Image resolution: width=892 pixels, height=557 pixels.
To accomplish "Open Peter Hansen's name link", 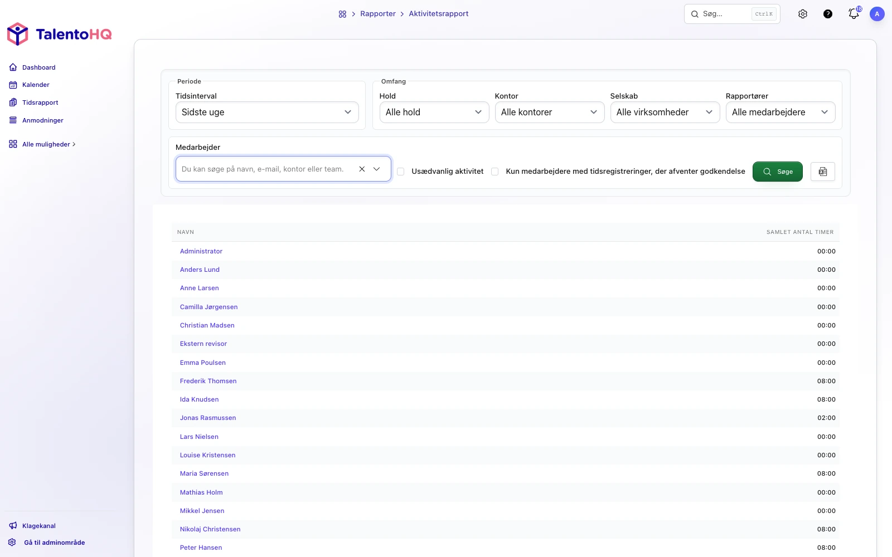I will [201, 548].
